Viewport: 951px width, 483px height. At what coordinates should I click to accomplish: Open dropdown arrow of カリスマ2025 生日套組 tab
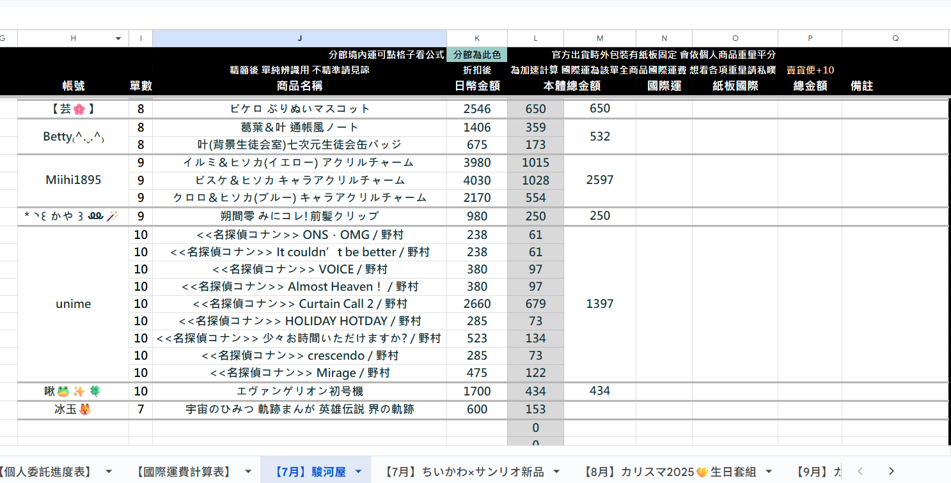coord(769,471)
